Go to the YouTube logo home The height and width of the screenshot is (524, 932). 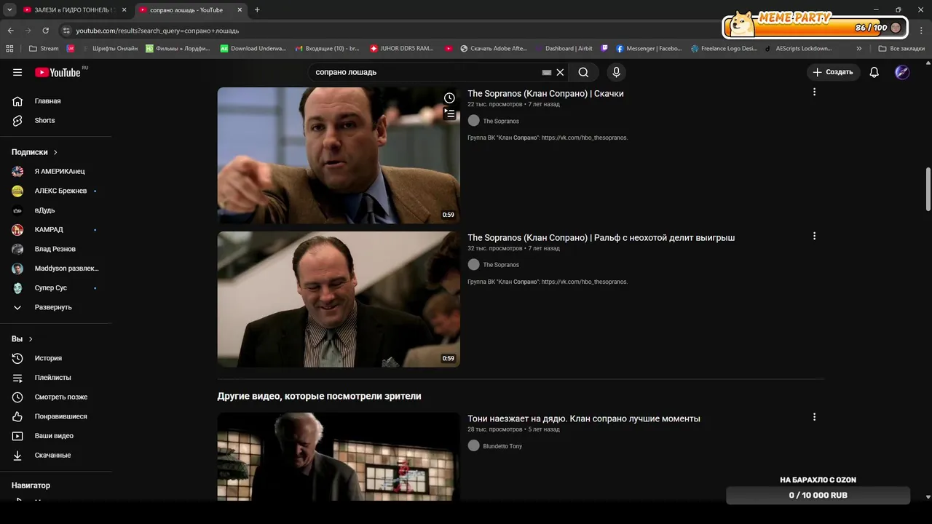tap(58, 72)
